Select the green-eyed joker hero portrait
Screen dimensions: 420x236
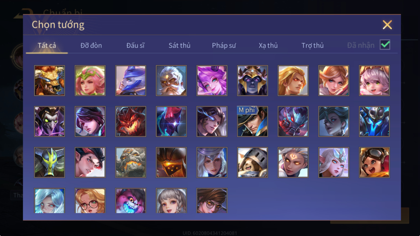tap(49, 121)
